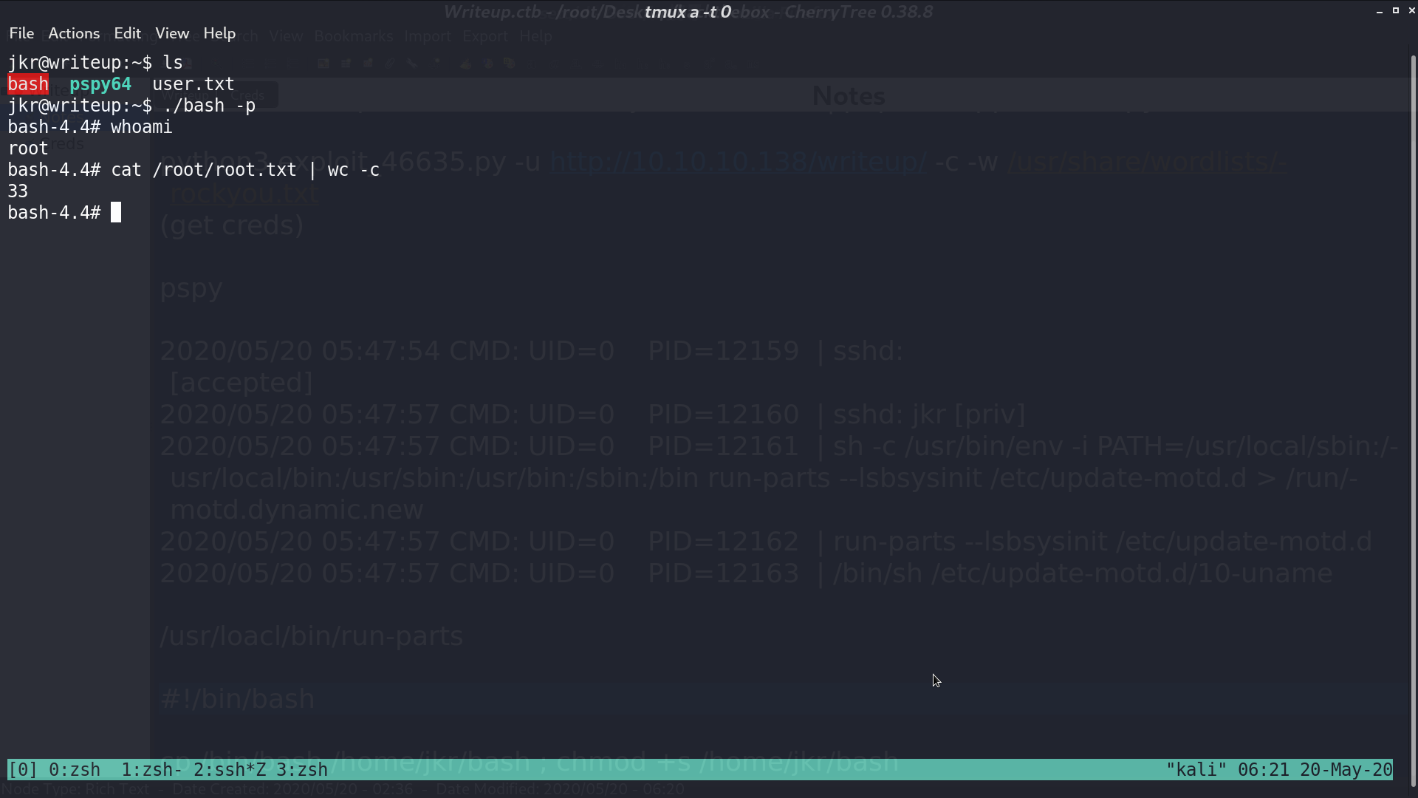Select tmux window 2:ssh*Z in status bar
The width and height of the screenshot is (1418, 798).
tap(230, 770)
